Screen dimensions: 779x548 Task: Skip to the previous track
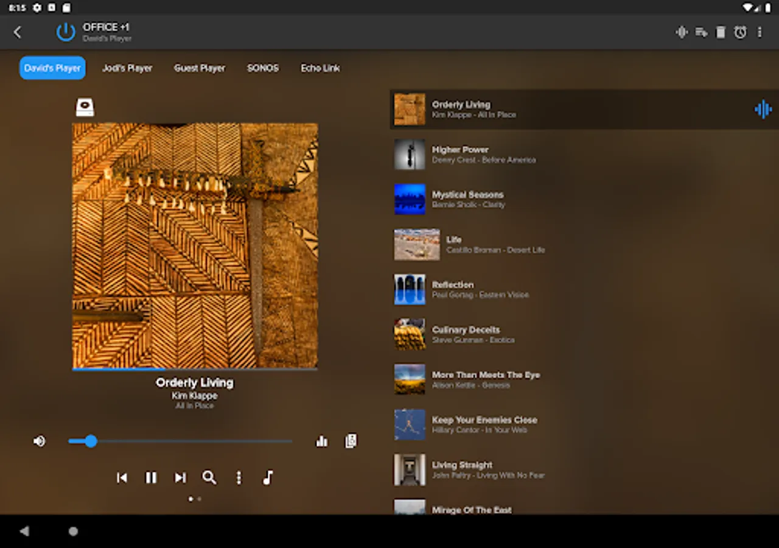coord(122,478)
